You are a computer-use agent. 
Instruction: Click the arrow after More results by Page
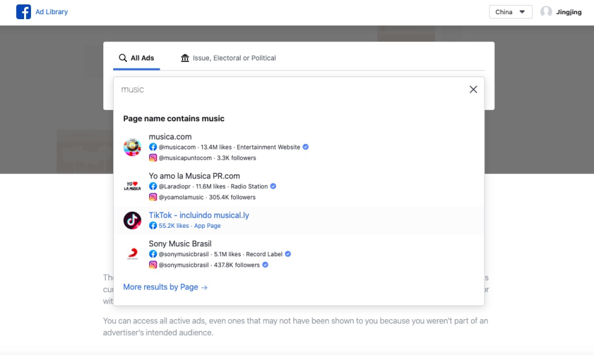coord(204,288)
